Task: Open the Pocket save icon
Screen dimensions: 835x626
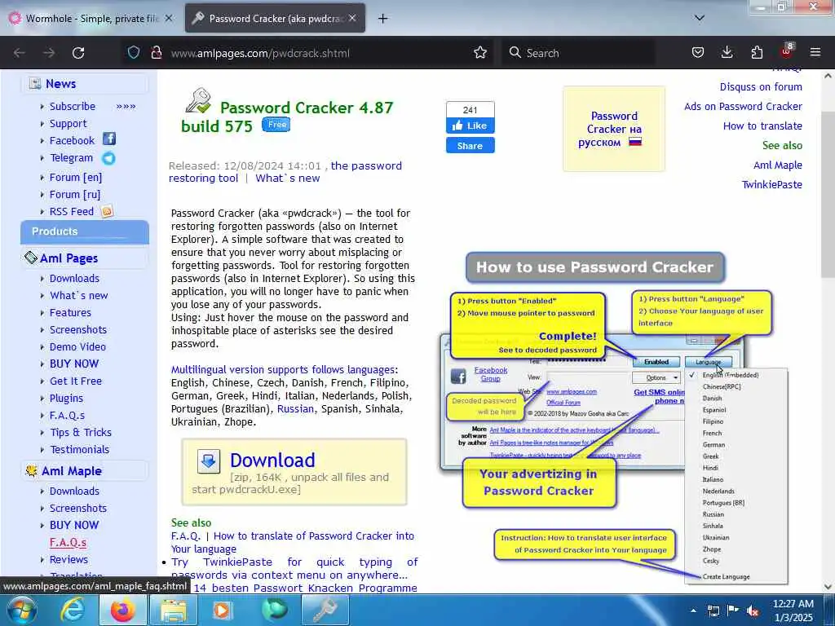Action: coord(698,52)
